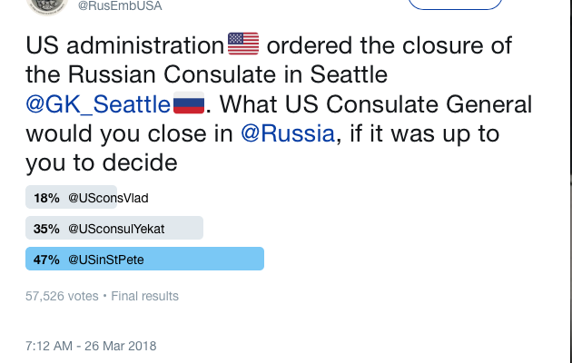Click the 35% percentage label
This screenshot has height=363, width=572.
pyautogui.click(x=46, y=229)
